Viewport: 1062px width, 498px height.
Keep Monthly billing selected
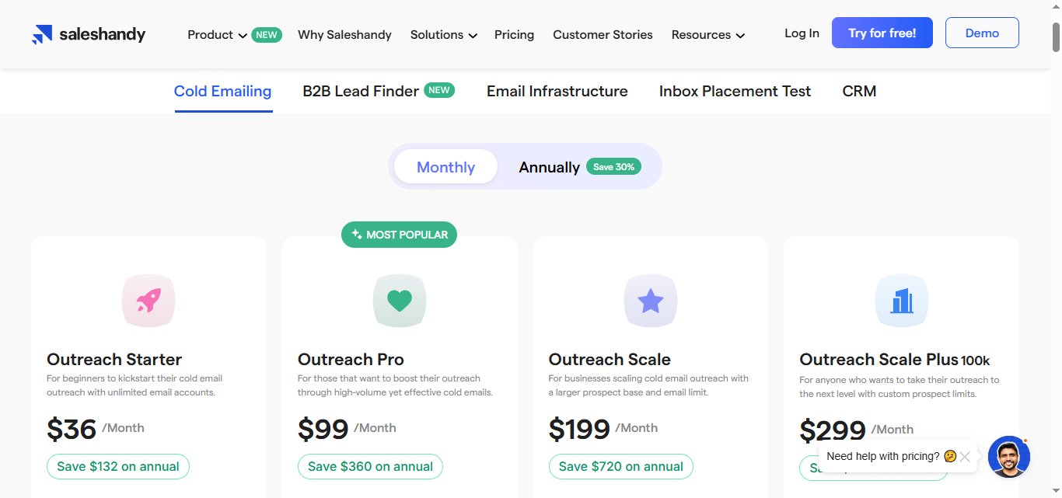(x=445, y=166)
